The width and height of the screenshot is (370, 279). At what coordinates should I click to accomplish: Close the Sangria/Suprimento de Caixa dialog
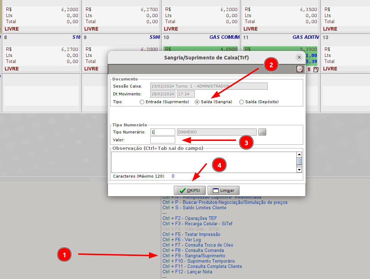click(299, 57)
